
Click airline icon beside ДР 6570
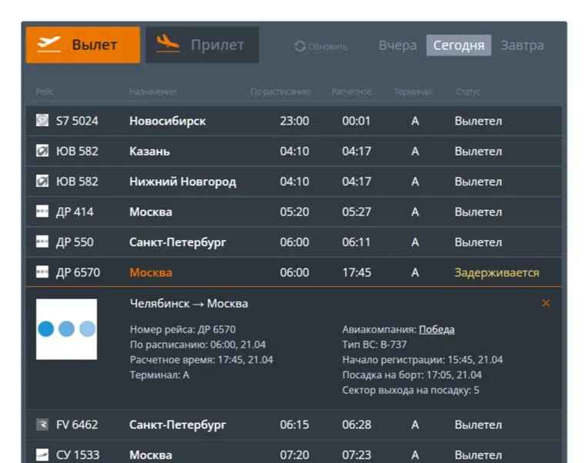42,272
